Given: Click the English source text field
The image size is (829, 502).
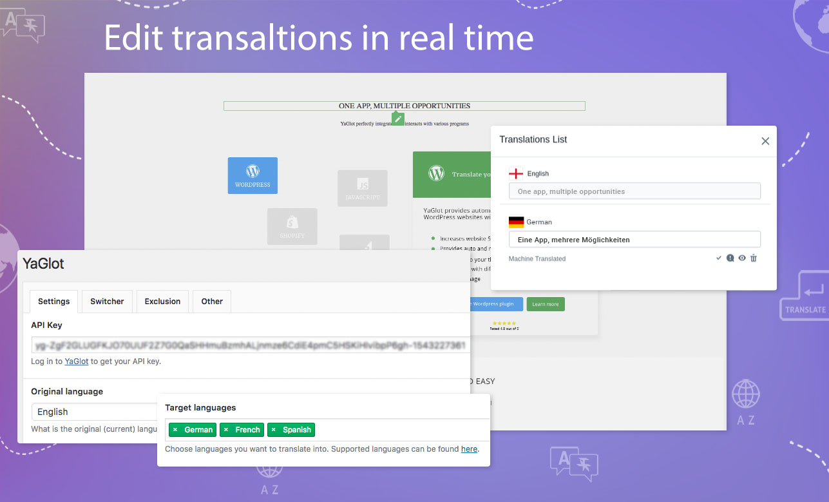Looking at the screenshot, I should coord(634,191).
